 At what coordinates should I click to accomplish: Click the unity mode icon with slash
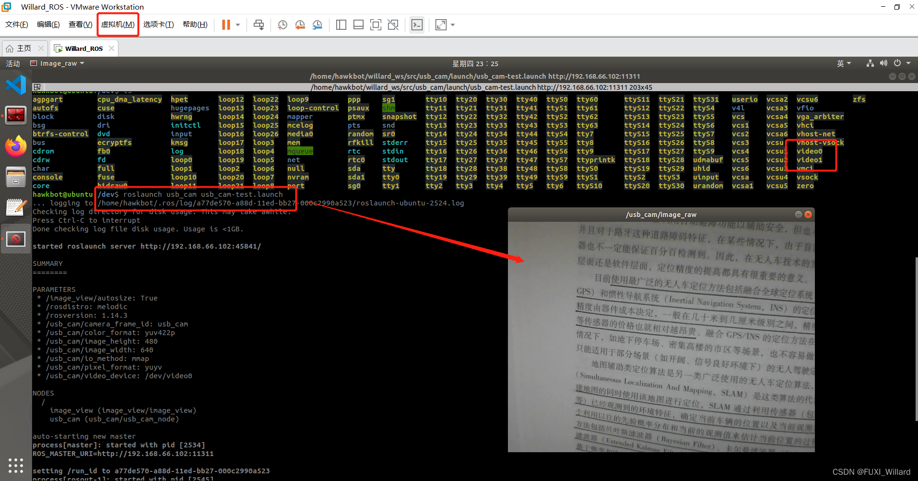click(393, 24)
